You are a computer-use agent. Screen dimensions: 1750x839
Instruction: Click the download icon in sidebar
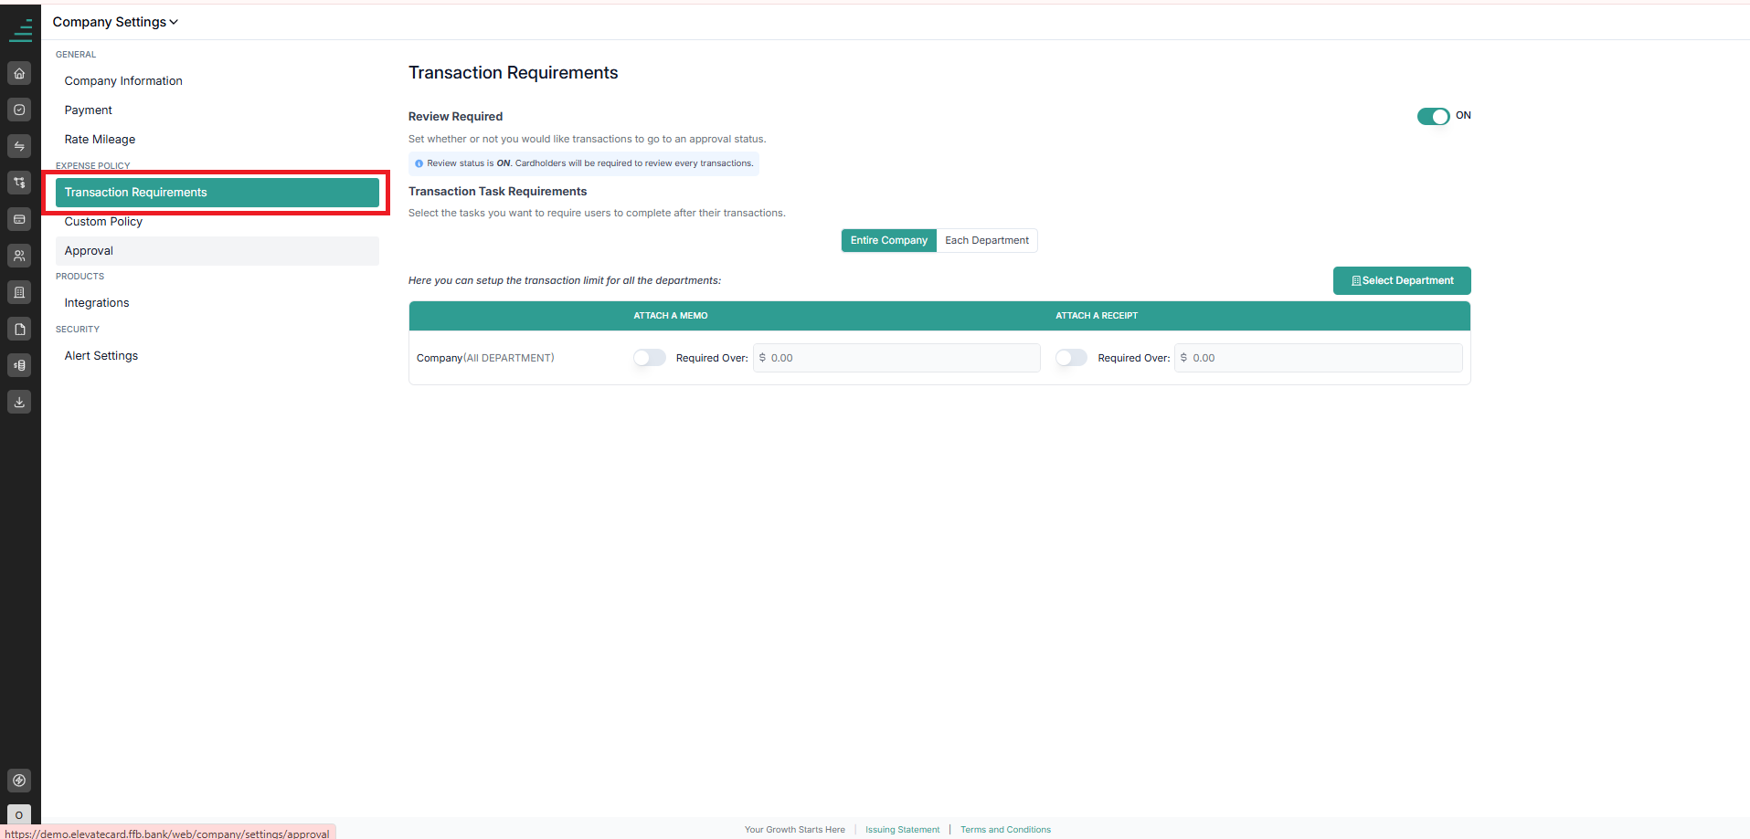click(x=19, y=402)
